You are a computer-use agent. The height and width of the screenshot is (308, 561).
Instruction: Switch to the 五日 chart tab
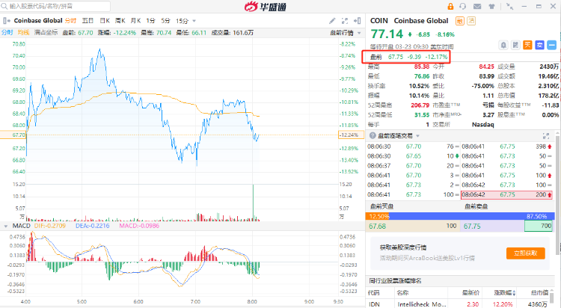(88, 21)
